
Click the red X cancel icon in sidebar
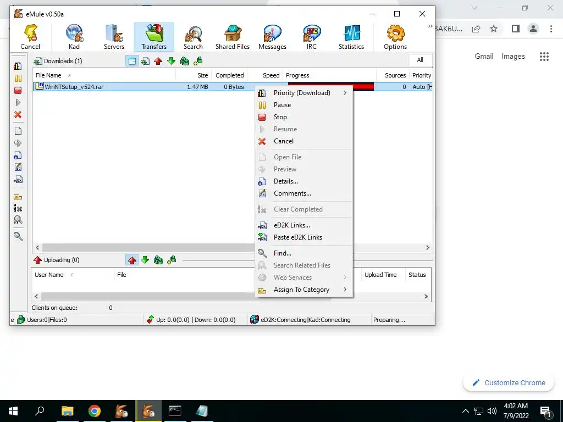pos(18,115)
